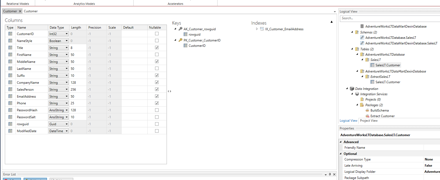
Task: Click the Friendly Name property value field
Action: tap(432, 148)
